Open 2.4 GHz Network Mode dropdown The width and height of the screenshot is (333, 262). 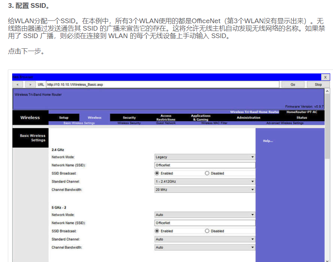204,157
